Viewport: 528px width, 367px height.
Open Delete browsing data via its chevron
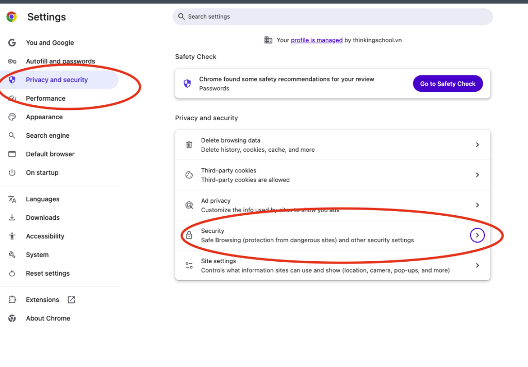(477, 145)
